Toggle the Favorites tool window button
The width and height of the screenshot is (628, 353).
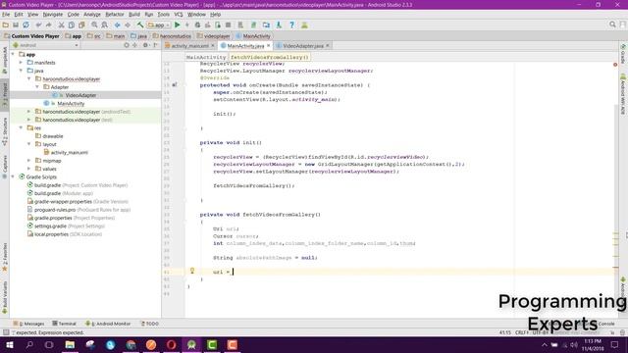5,257
